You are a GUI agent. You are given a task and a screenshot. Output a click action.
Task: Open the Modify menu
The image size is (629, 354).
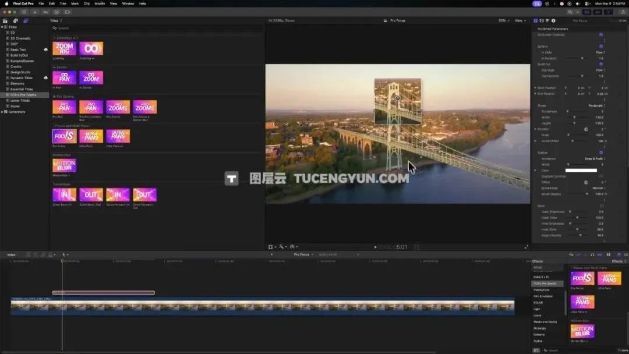click(100, 3)
